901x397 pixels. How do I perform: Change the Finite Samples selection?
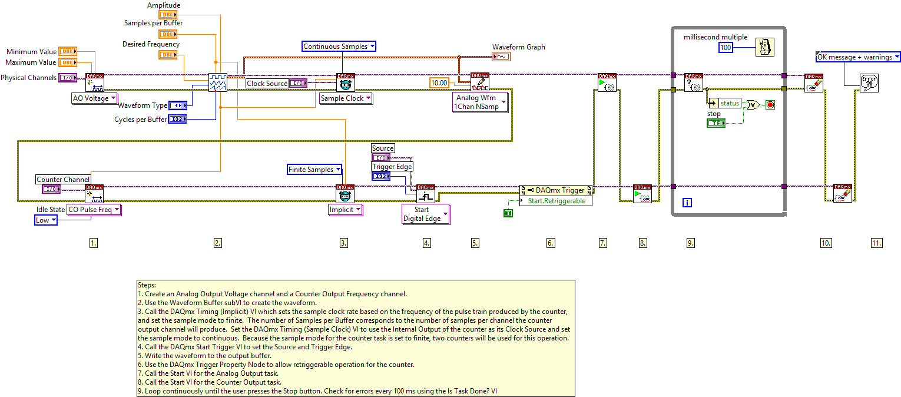(x=314, y=169)
